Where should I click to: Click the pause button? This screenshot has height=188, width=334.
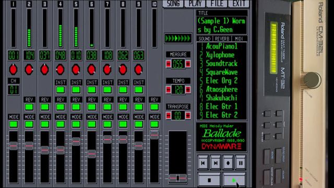[241, 163]
